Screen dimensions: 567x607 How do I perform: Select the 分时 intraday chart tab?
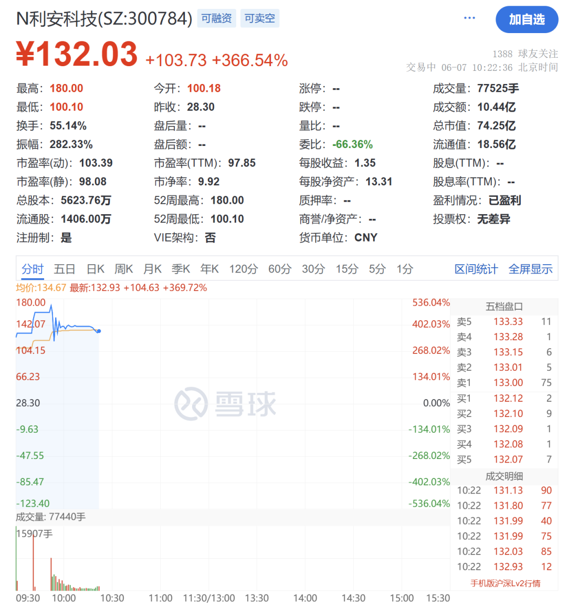[x=33, y=269]
